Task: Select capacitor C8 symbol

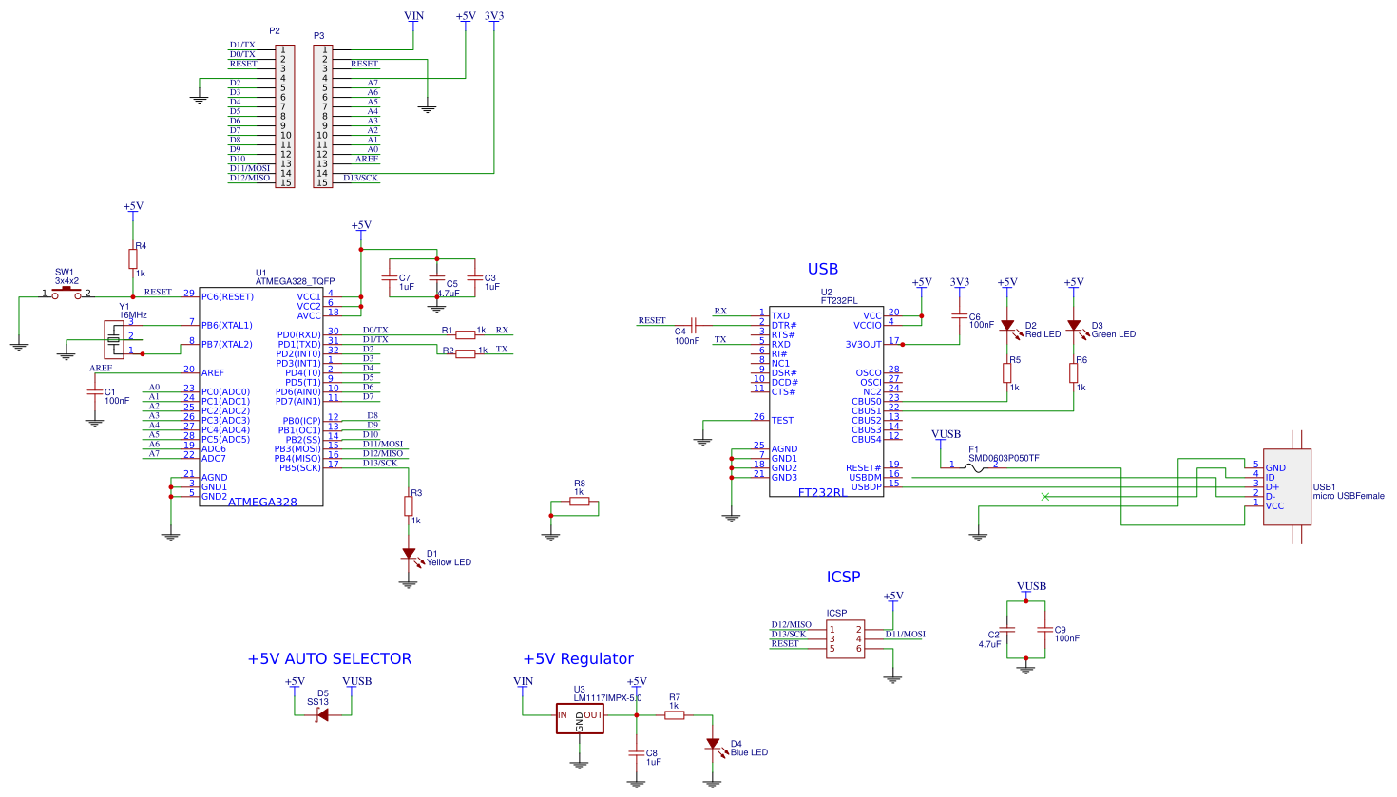Action: (637, 752)
